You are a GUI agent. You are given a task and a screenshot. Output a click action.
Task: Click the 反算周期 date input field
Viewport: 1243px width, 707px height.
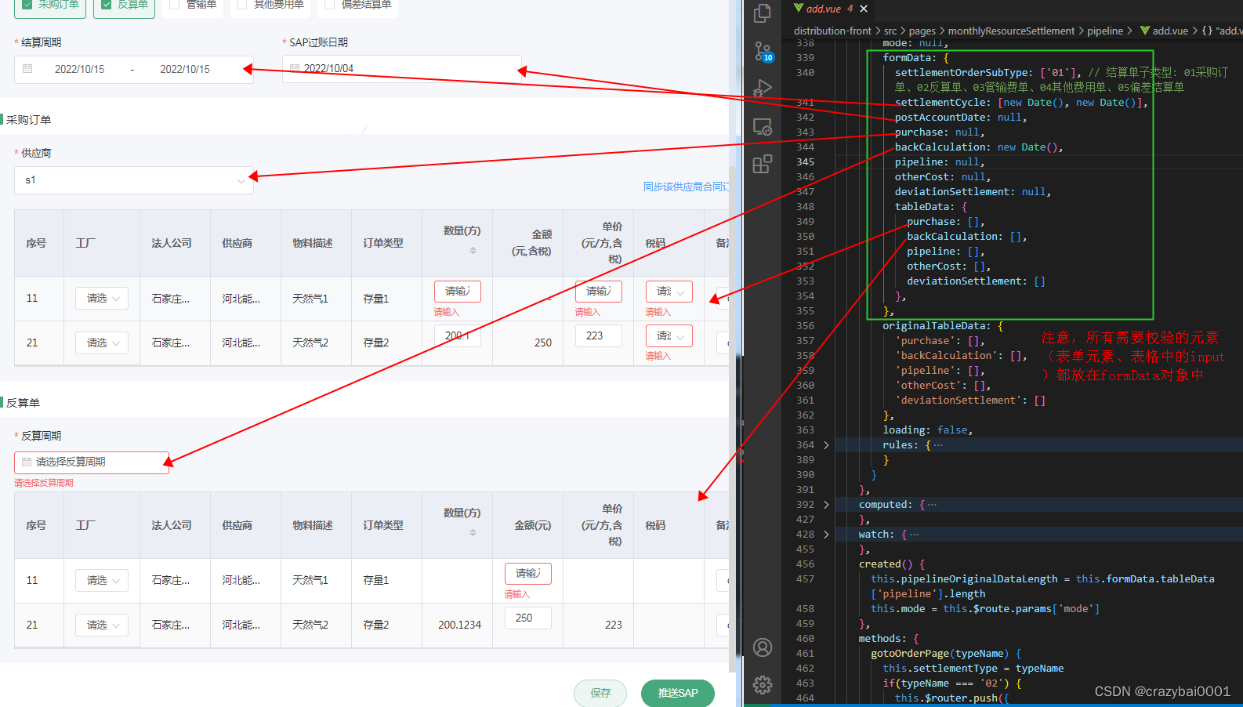[x=92, y=462]
